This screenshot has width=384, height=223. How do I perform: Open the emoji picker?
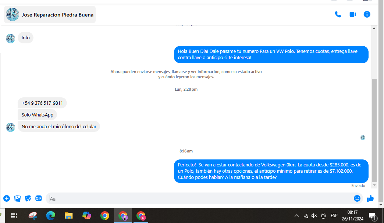357,198
